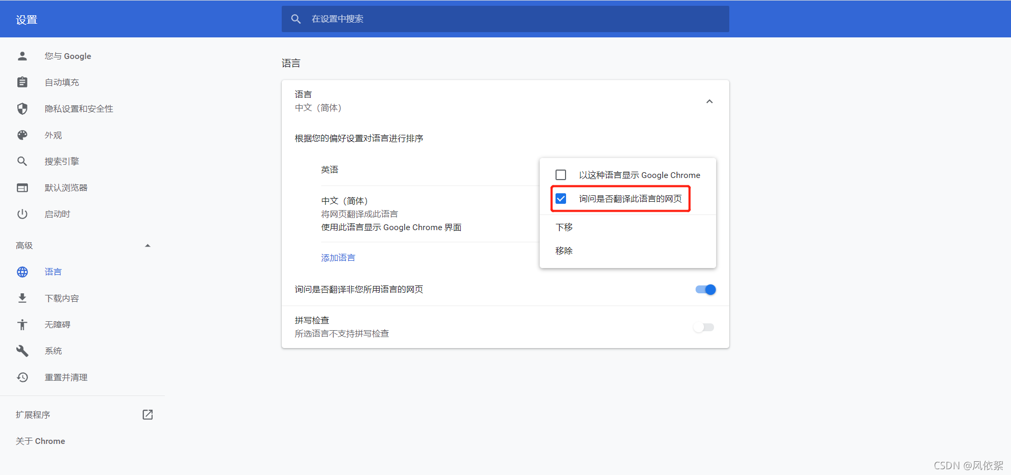Uncheck 询问是否翻译此语言的网页 checkbox
Screen dimensions: 1011x475
tap(561, 199)
